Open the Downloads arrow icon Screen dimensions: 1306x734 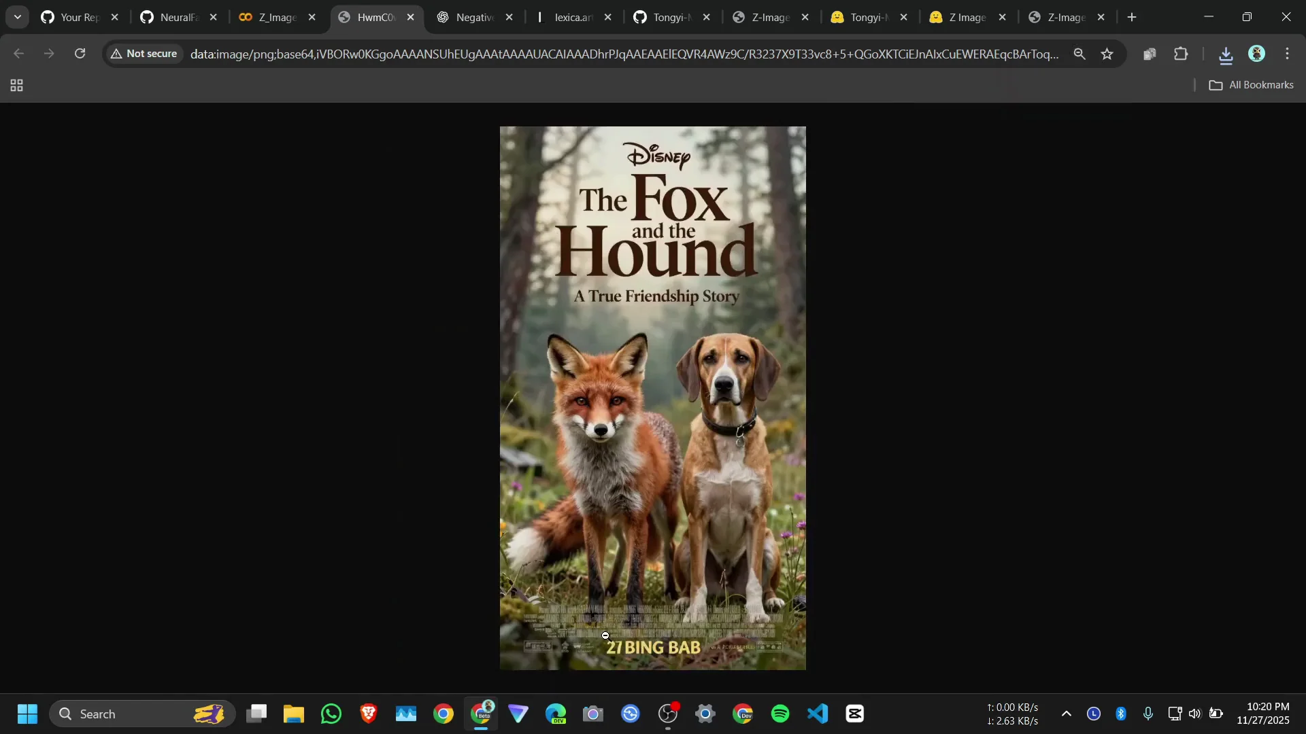pos(1226,55)
